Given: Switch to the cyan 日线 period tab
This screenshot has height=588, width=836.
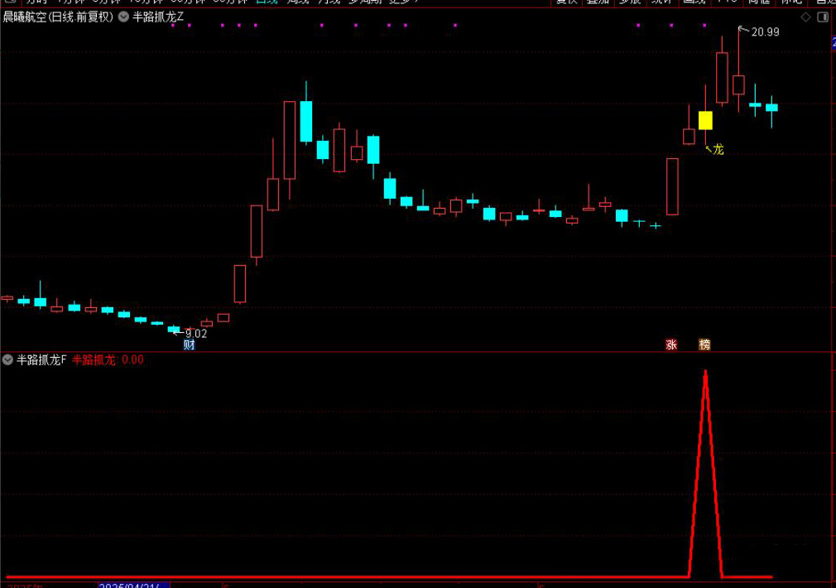Looking at the screenshot, I should [267, 2].
